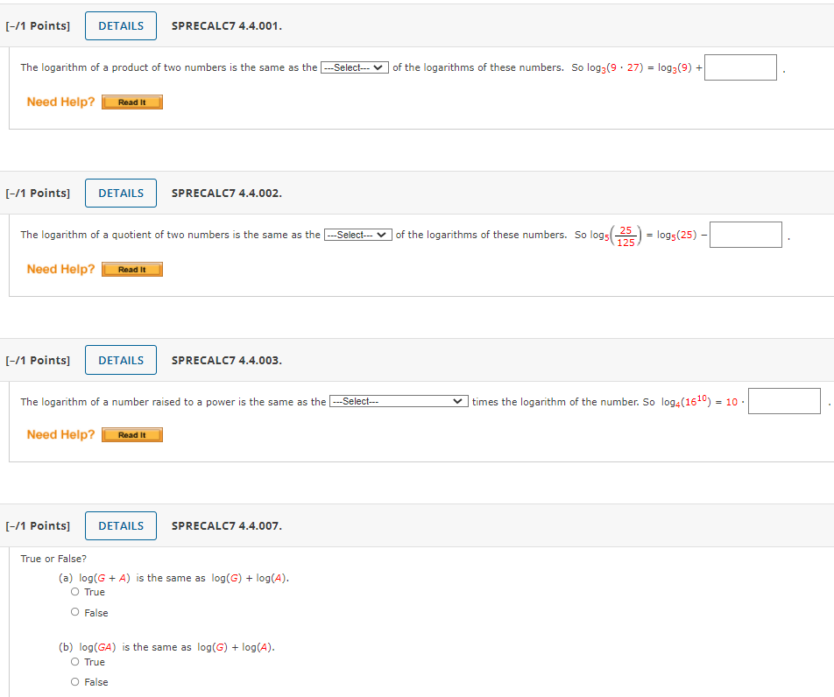Open Read It help for quotient logarithm question
The height and width of the screenshot is (697, 834).
[x=132, y=270]
